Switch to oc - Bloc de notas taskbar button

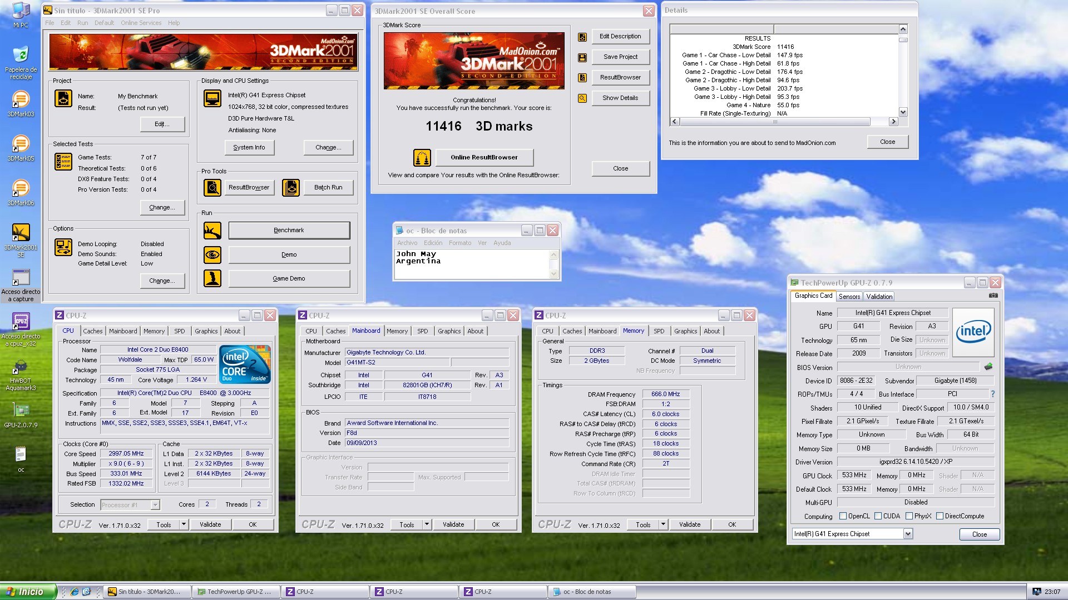click(591, 592)
